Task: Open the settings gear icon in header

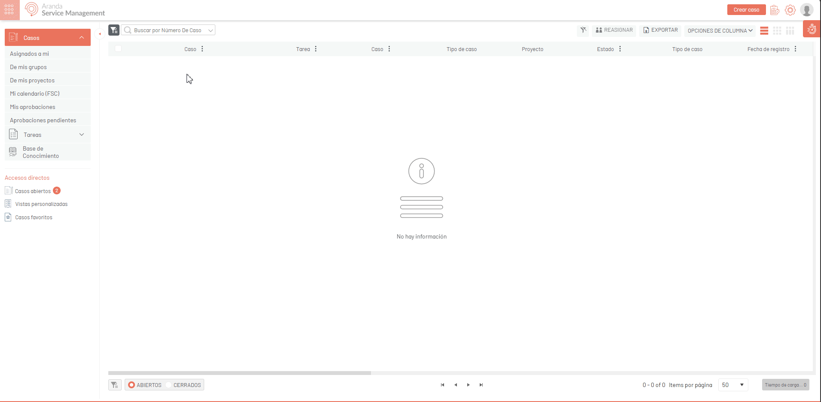Action: point(790,10)
